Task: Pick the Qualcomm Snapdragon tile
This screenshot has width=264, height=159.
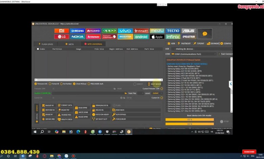Action: point(109,37)
